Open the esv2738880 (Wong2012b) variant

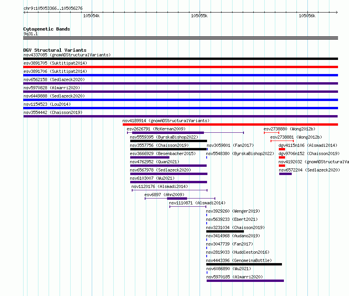(x=289, y=129)
